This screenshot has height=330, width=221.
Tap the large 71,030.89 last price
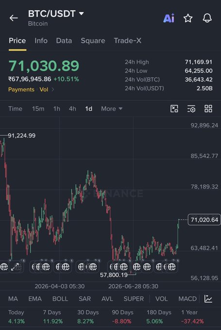pos(44,66)
